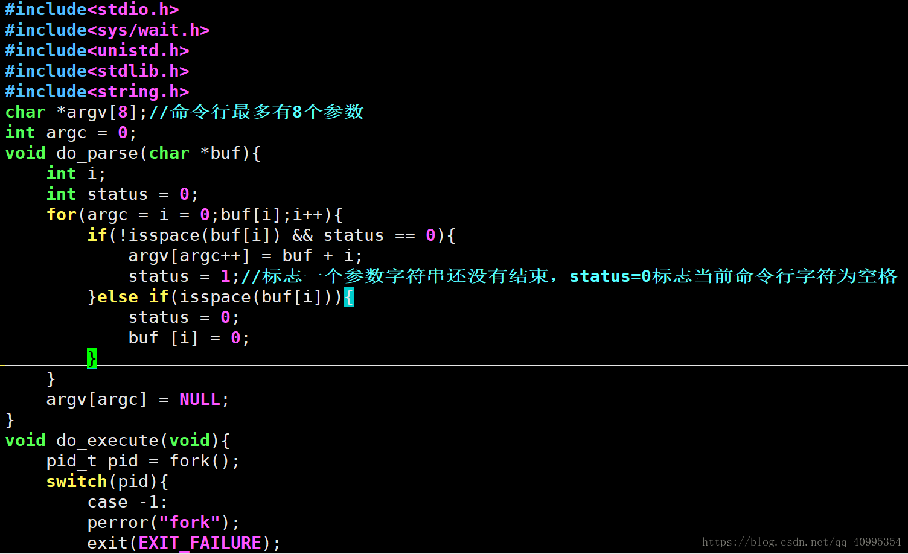Click the 'perror("fork");' call
Image resolution: width=908 pixels, height=554 pixels.
[x=163, y=523]
